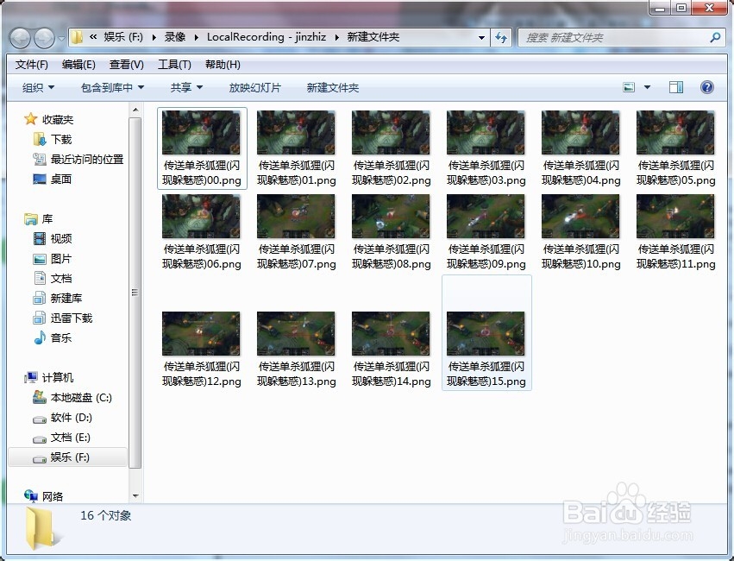Click the 视频 library icon
Image resolution: width=734 pixels, height=561 pixels.
[40, 239]
